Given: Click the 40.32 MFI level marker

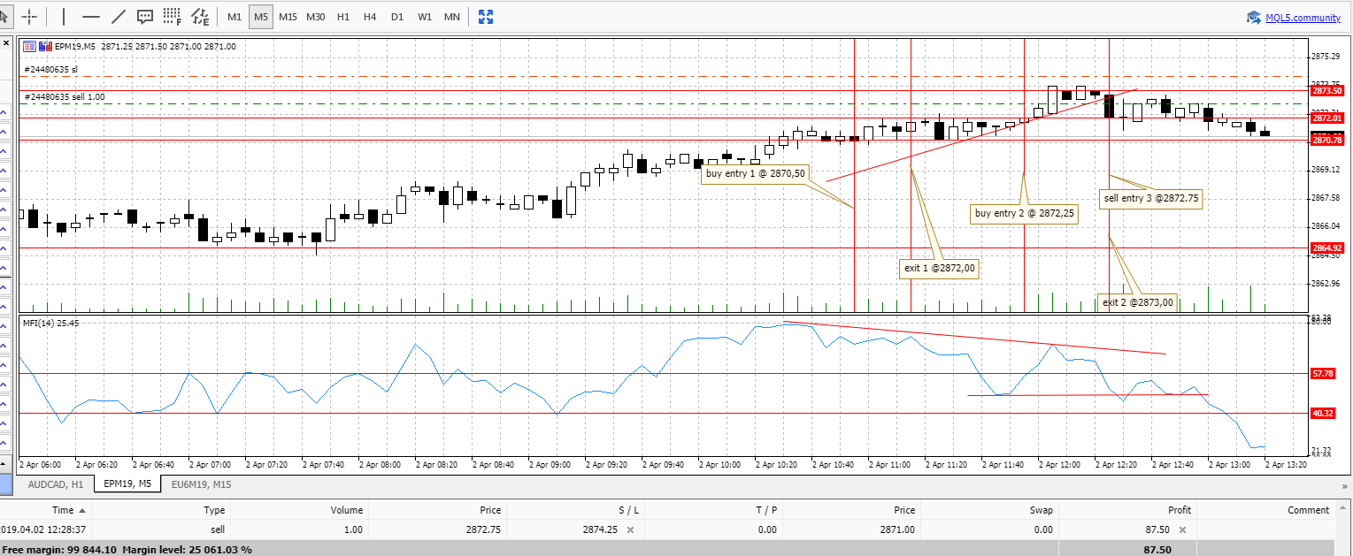Looking at the screenshot, I should pyautogui.click(x=1323, y=413).
